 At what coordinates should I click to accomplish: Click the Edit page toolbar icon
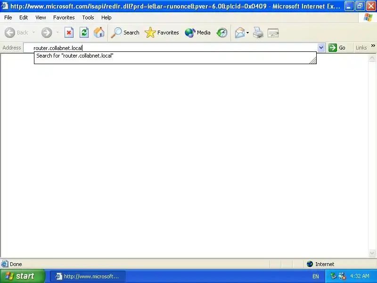tap(273, 33)
